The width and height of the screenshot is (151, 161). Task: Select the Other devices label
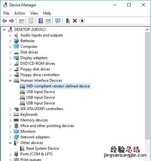pos(32,143)
